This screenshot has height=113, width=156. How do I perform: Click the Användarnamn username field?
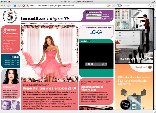tap(94, 15)
